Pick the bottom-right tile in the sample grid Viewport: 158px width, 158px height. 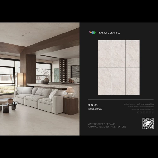click(x=133, y=82)
